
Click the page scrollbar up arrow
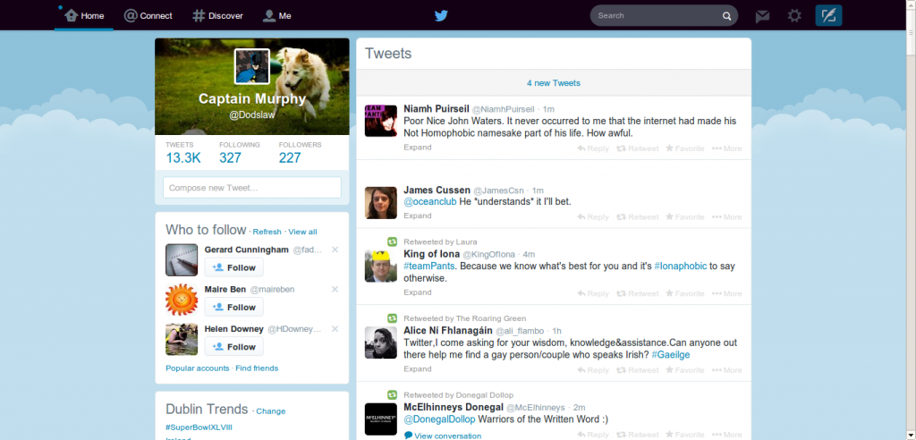911,4
